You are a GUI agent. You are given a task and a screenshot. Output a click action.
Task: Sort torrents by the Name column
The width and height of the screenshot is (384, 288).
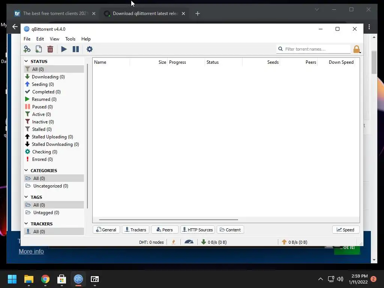pos(111,62)
